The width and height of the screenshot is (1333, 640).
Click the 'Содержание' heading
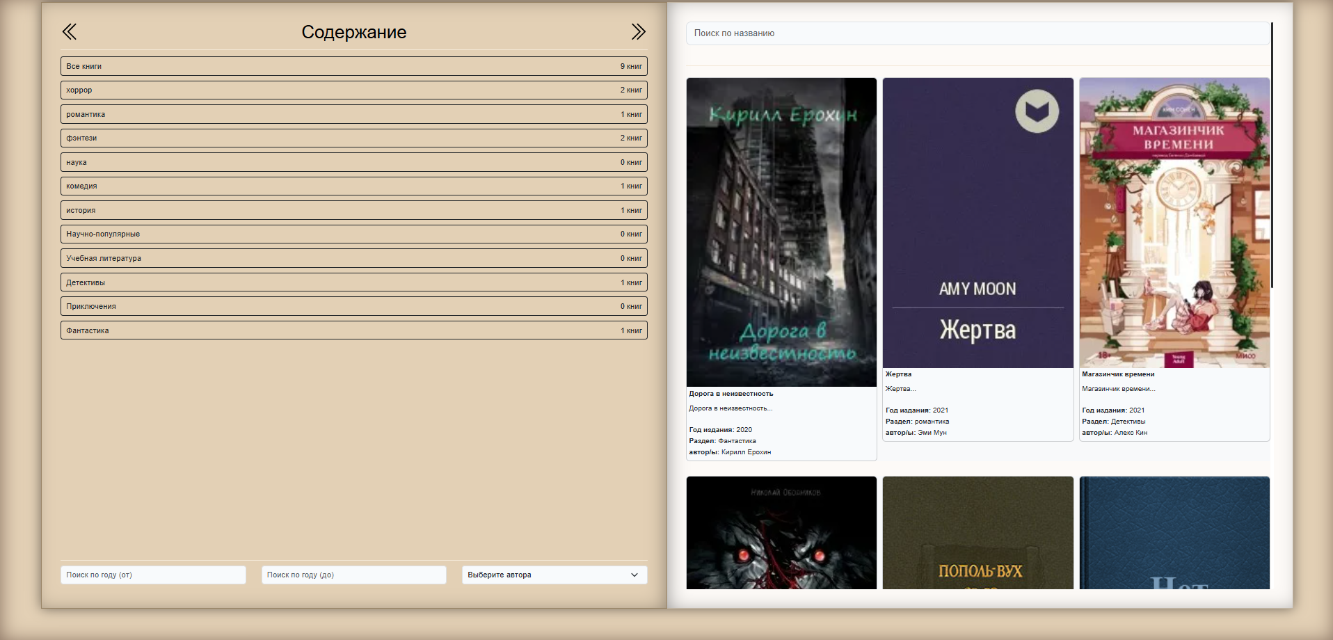click(354, 32)
